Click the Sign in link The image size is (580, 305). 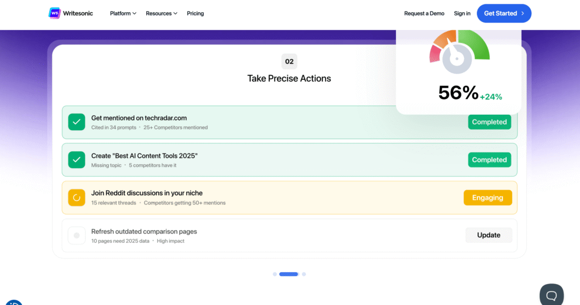(x=462, y=13)
